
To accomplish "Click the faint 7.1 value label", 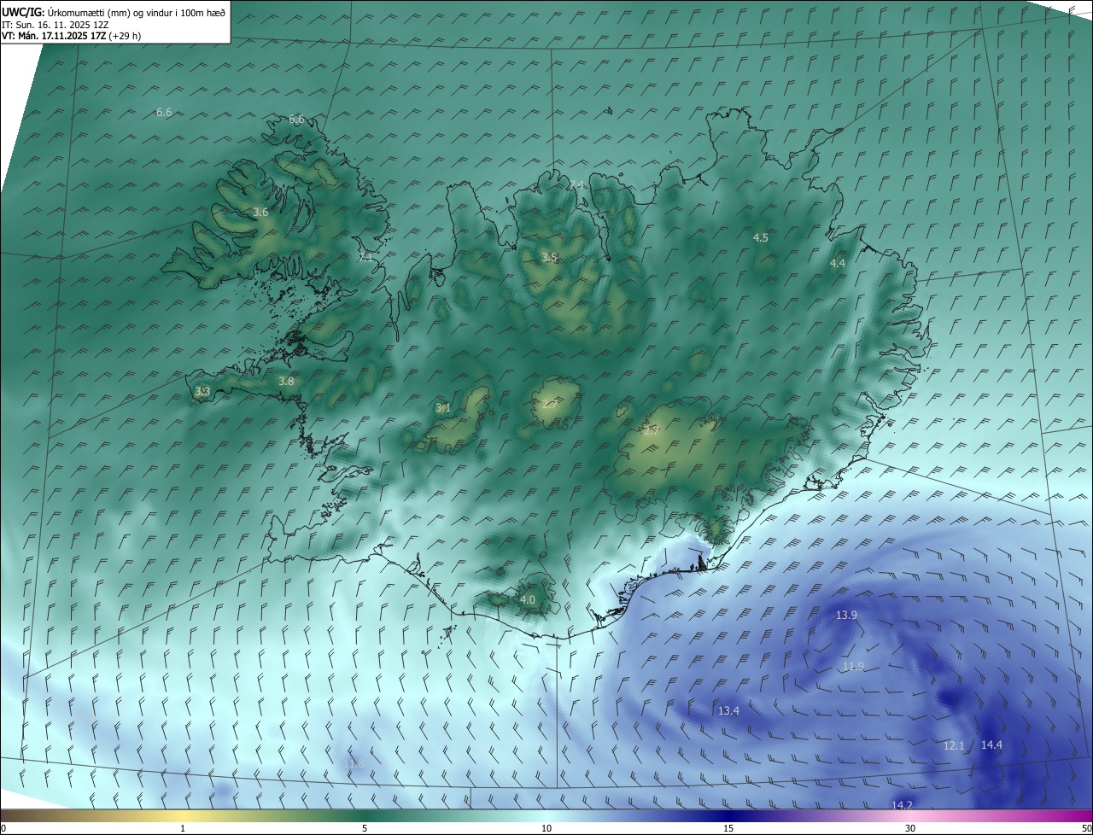I will tap(365, 256).
